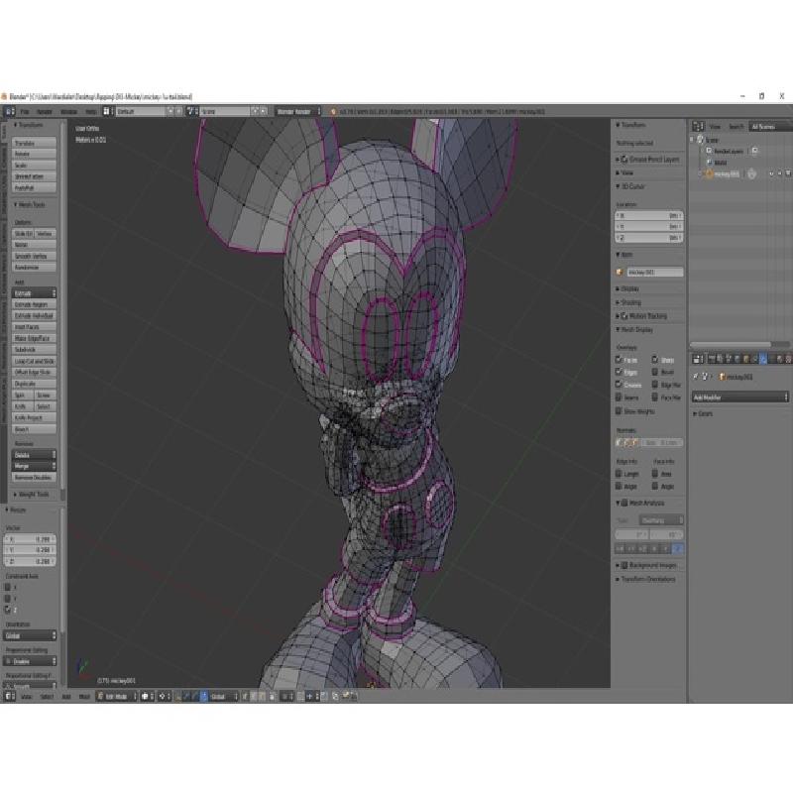The image size is (793, 793).
Task: Toggle the Faces overlay checkbox
Action: click(621, 360)
